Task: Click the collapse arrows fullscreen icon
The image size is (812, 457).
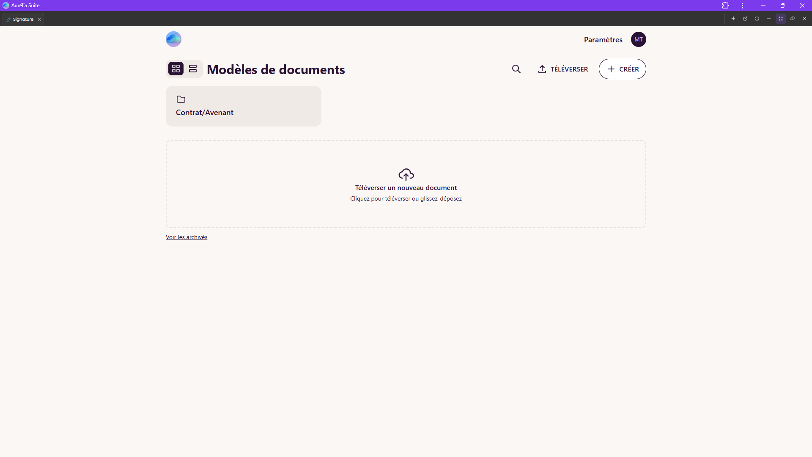Action: click(x=781, y=19)
